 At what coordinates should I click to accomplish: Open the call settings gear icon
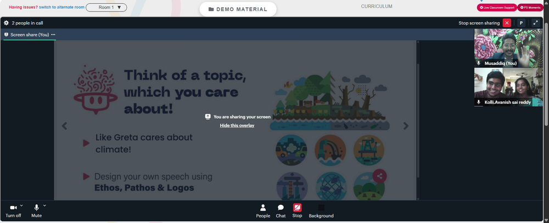[x=6, y=23]
